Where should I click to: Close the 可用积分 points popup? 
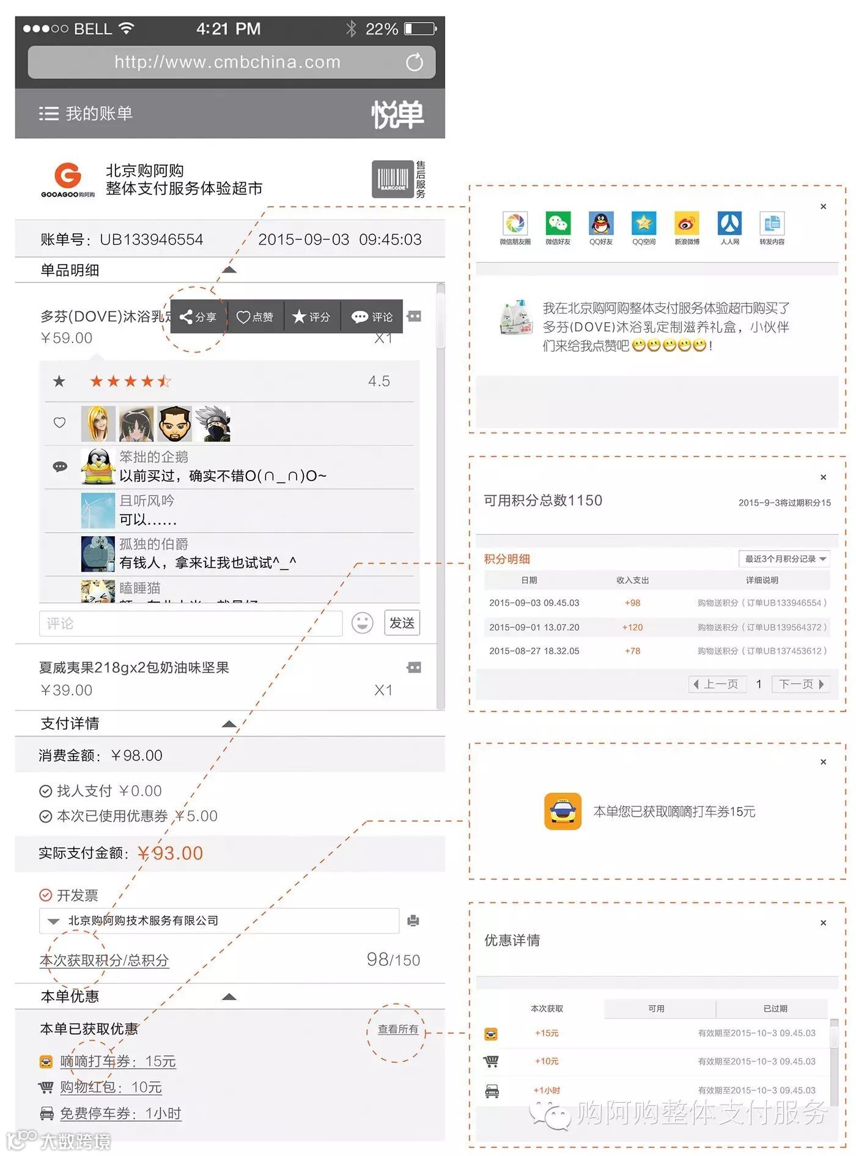(x=824, y=477)
